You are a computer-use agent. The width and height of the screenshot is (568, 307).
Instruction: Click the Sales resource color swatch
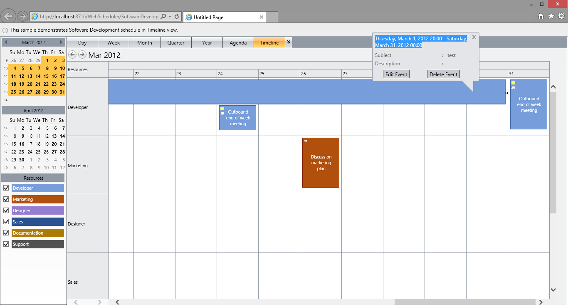(38, 222)
